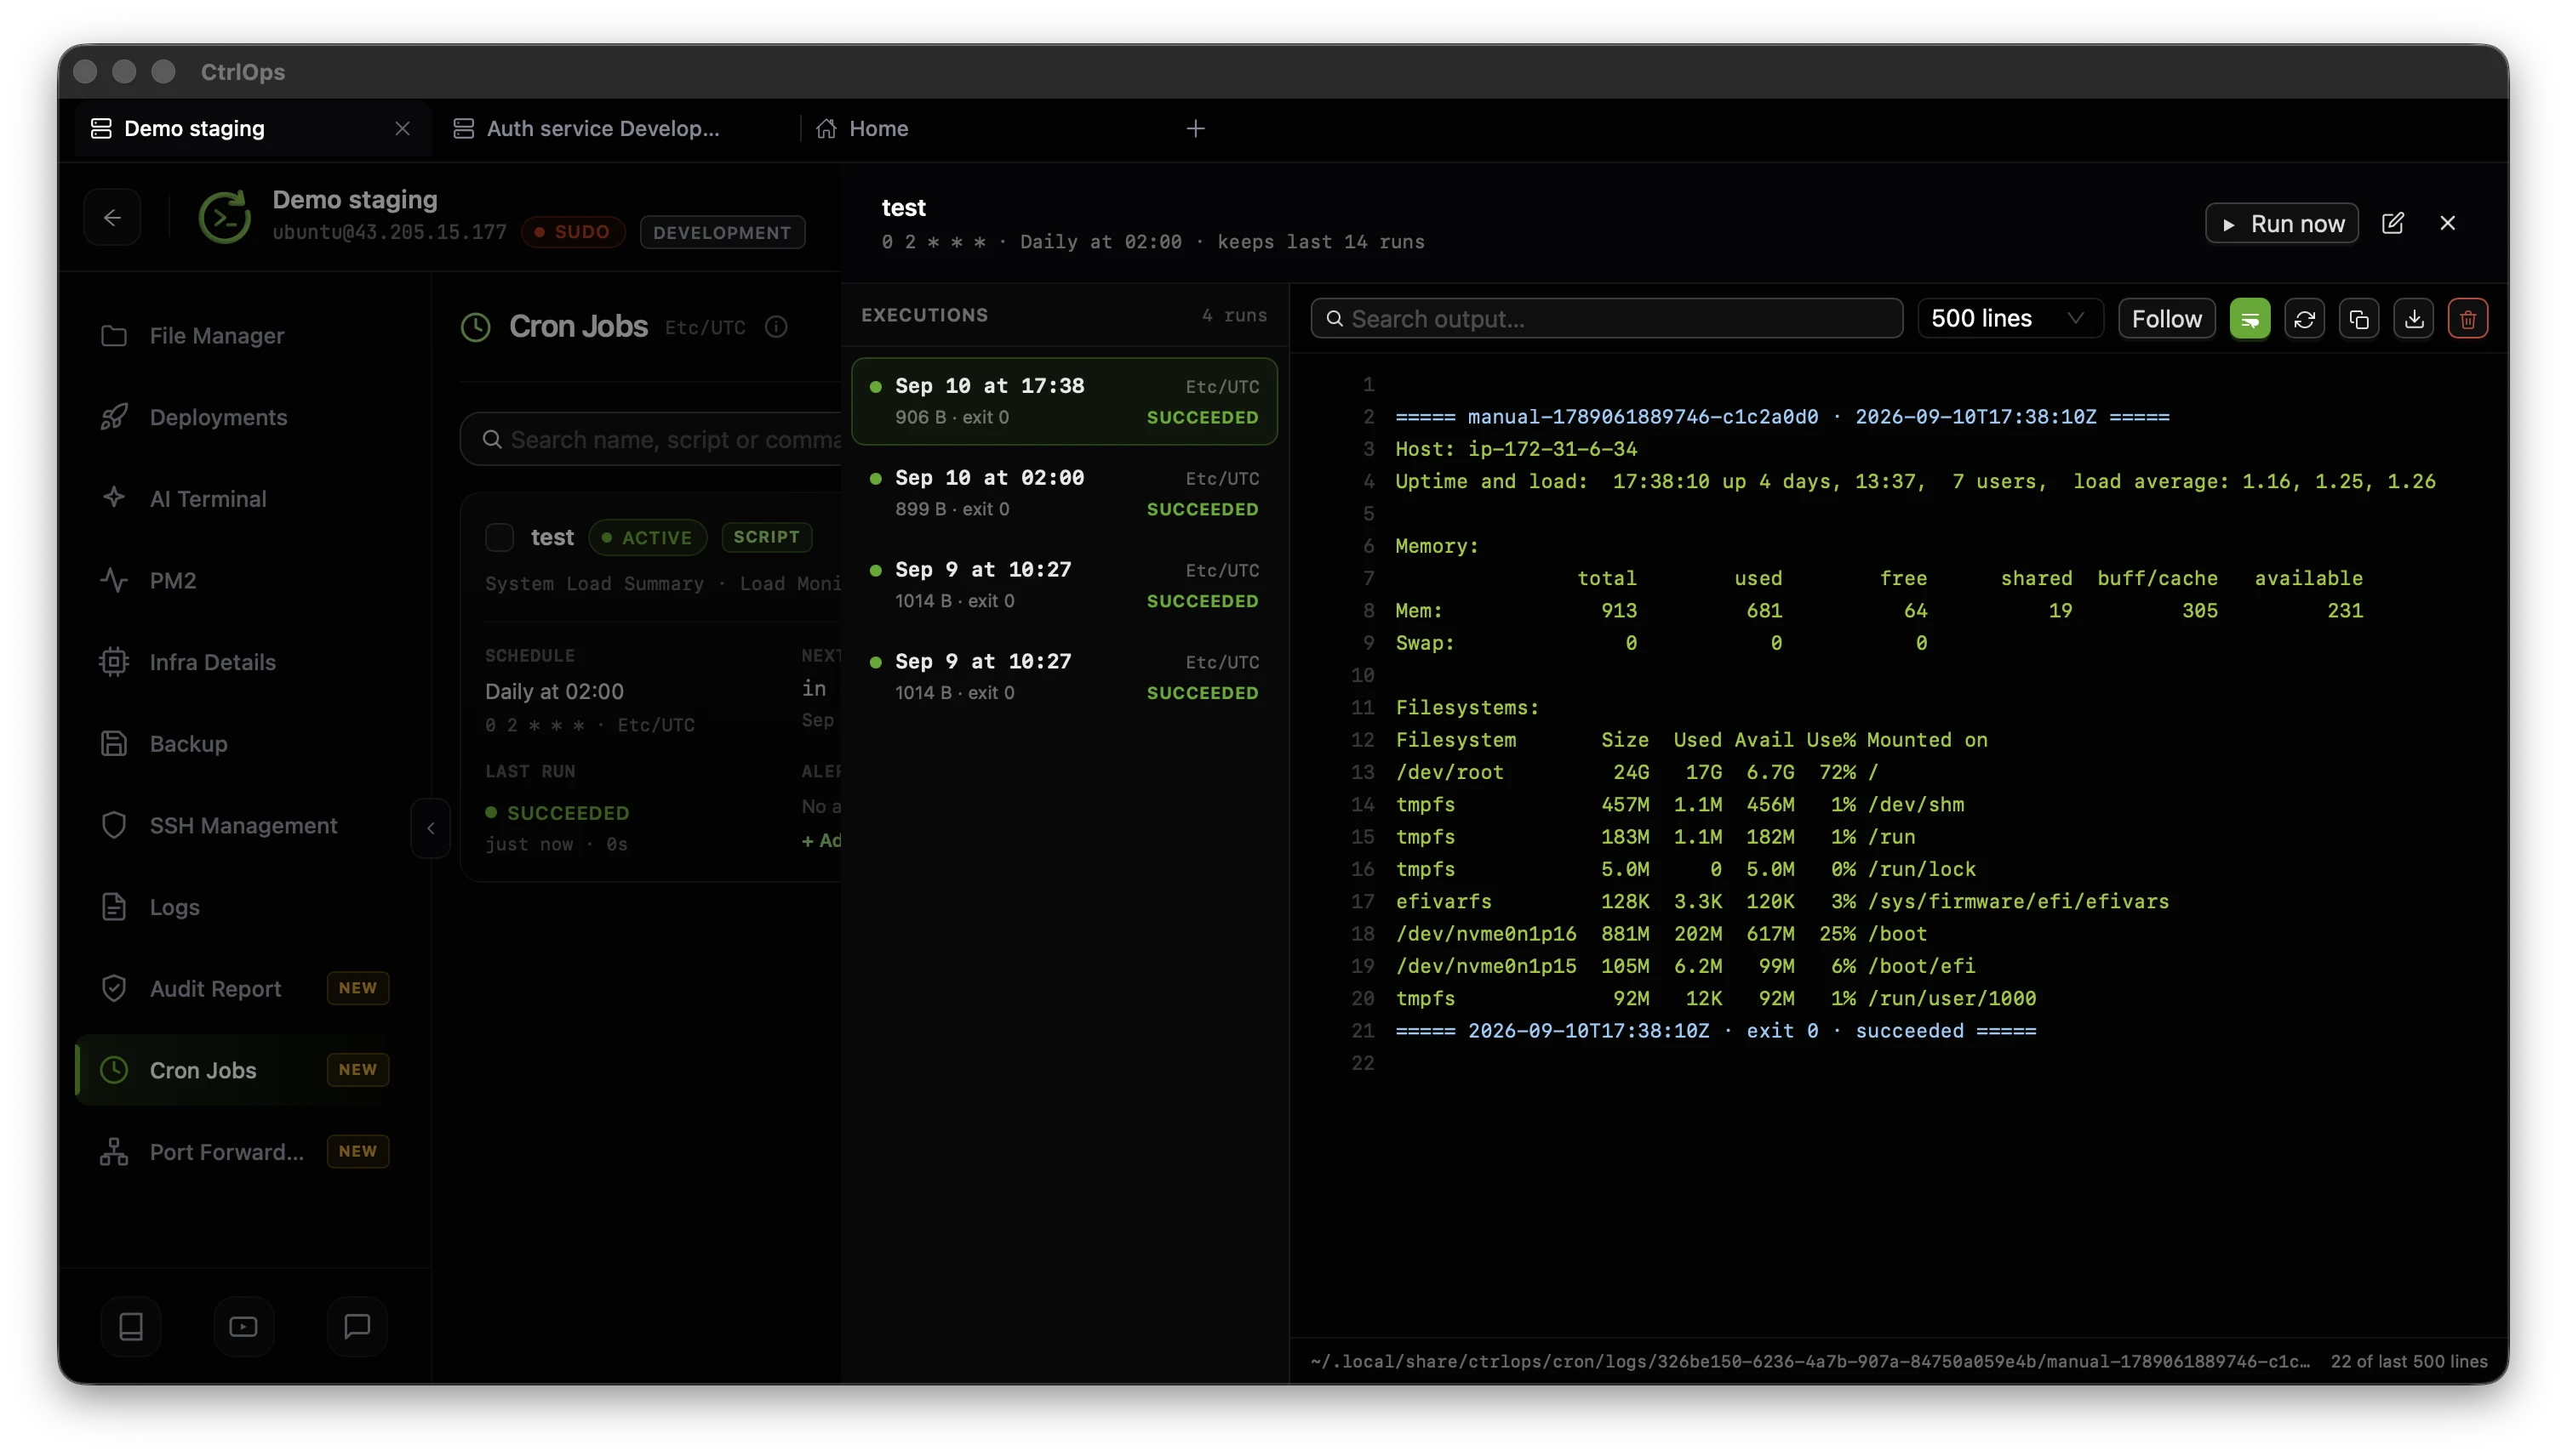Switch to the Demo staging tab
The height and width of the screenshot is (1456, 2567).
click(253, 129)
